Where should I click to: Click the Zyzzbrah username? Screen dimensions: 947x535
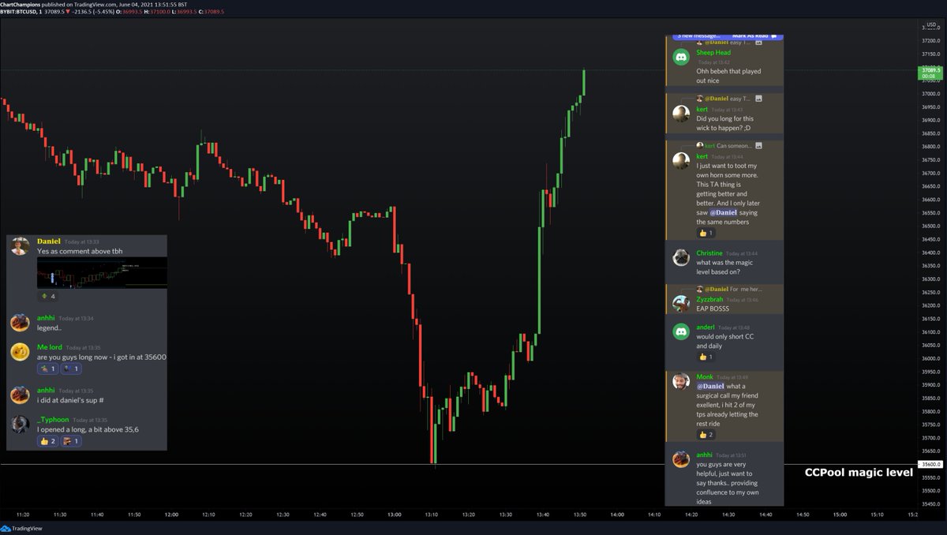point(710,300)
